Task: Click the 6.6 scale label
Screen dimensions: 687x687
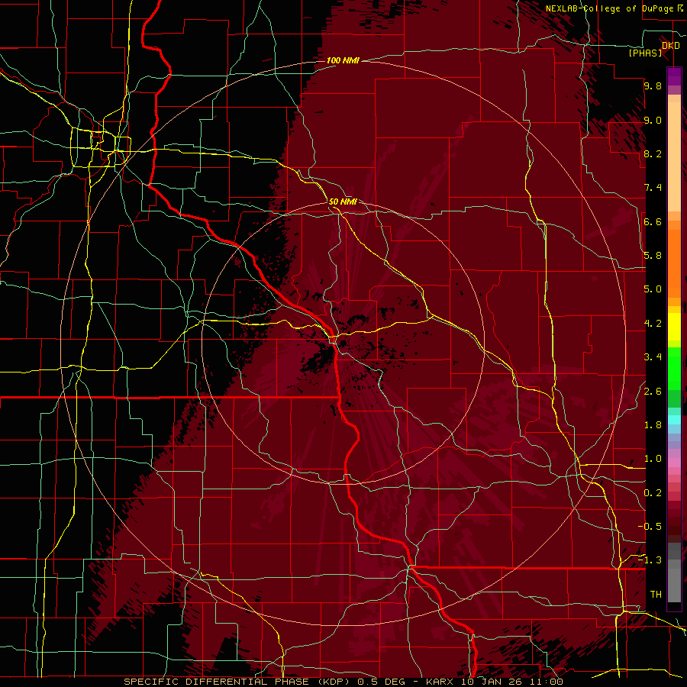Action: click(x=653, y=221)
